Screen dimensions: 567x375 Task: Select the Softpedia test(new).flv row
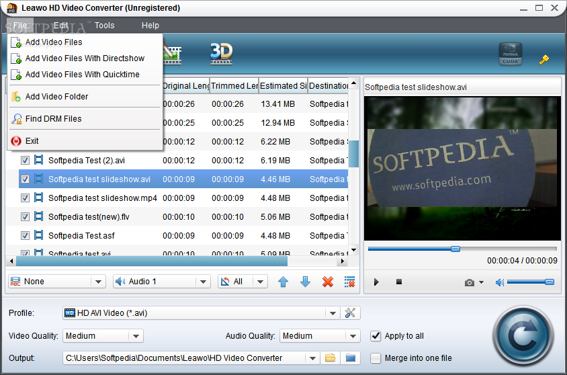(183, 216)
